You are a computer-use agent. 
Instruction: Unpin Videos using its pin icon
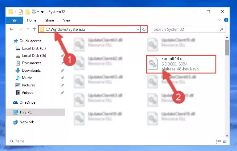point(62,93)
